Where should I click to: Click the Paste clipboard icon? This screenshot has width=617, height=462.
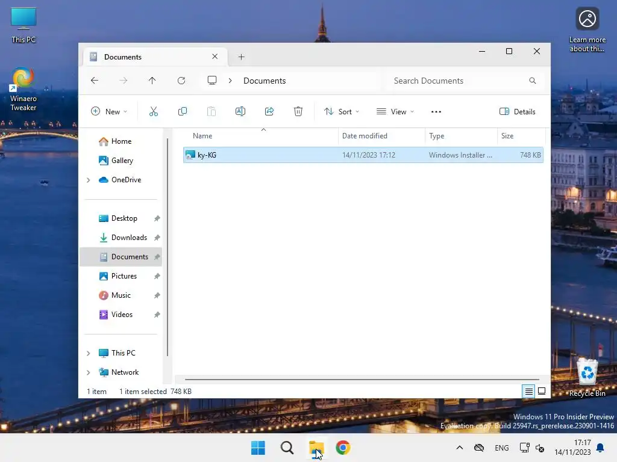tap(211, 111)
